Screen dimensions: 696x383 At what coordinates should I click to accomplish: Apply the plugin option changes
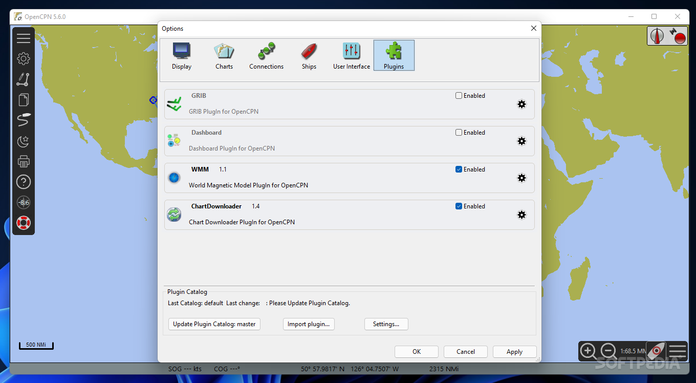tap(515, 352)
